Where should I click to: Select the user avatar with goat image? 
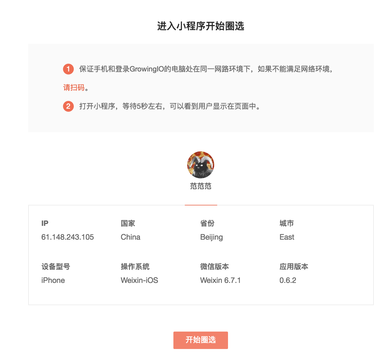click(x=201, y=165)
